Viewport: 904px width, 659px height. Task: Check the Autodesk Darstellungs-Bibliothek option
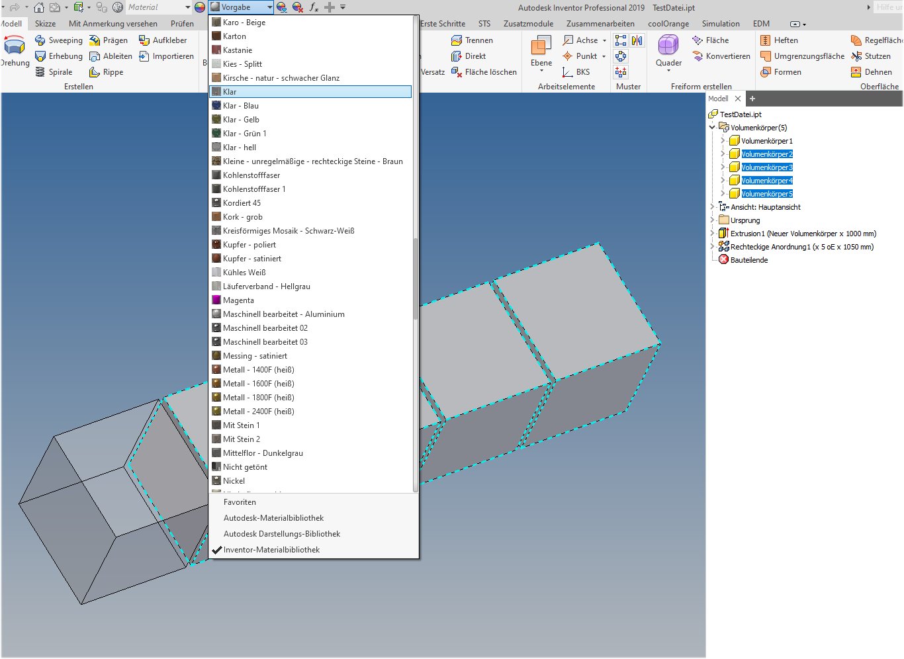pos(281,533)
